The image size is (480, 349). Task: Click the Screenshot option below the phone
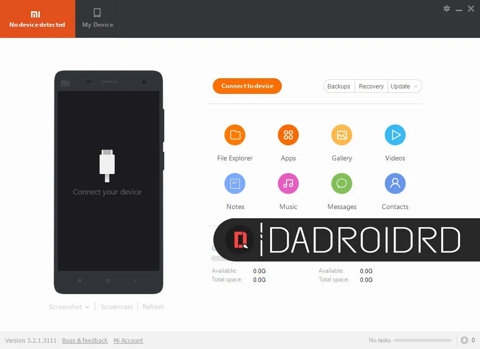click(66, 307)
